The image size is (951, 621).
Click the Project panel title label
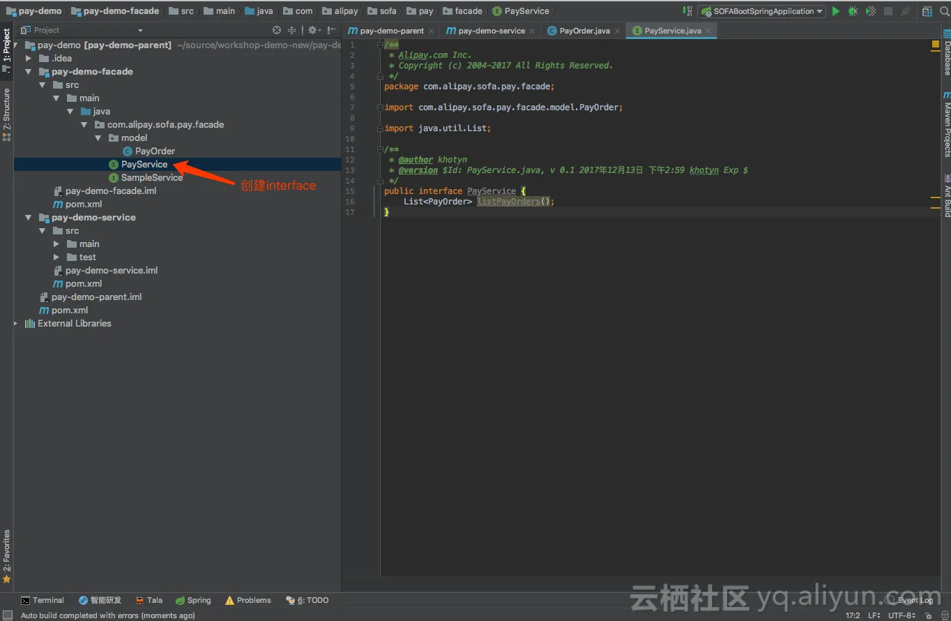[x=47, y=30]
